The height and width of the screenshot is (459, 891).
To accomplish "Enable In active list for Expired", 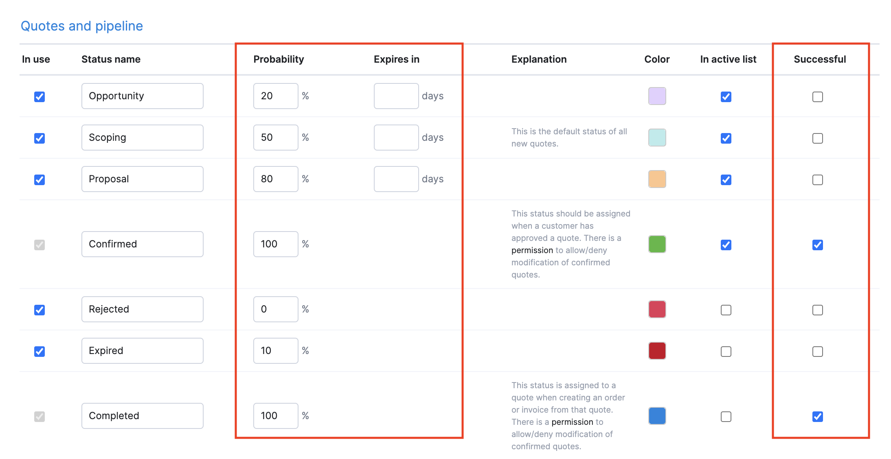I will point(726,352).
